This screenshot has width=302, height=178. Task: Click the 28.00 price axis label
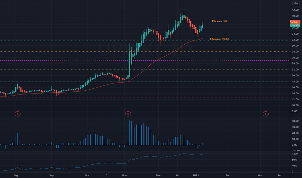tap(295, 51)
